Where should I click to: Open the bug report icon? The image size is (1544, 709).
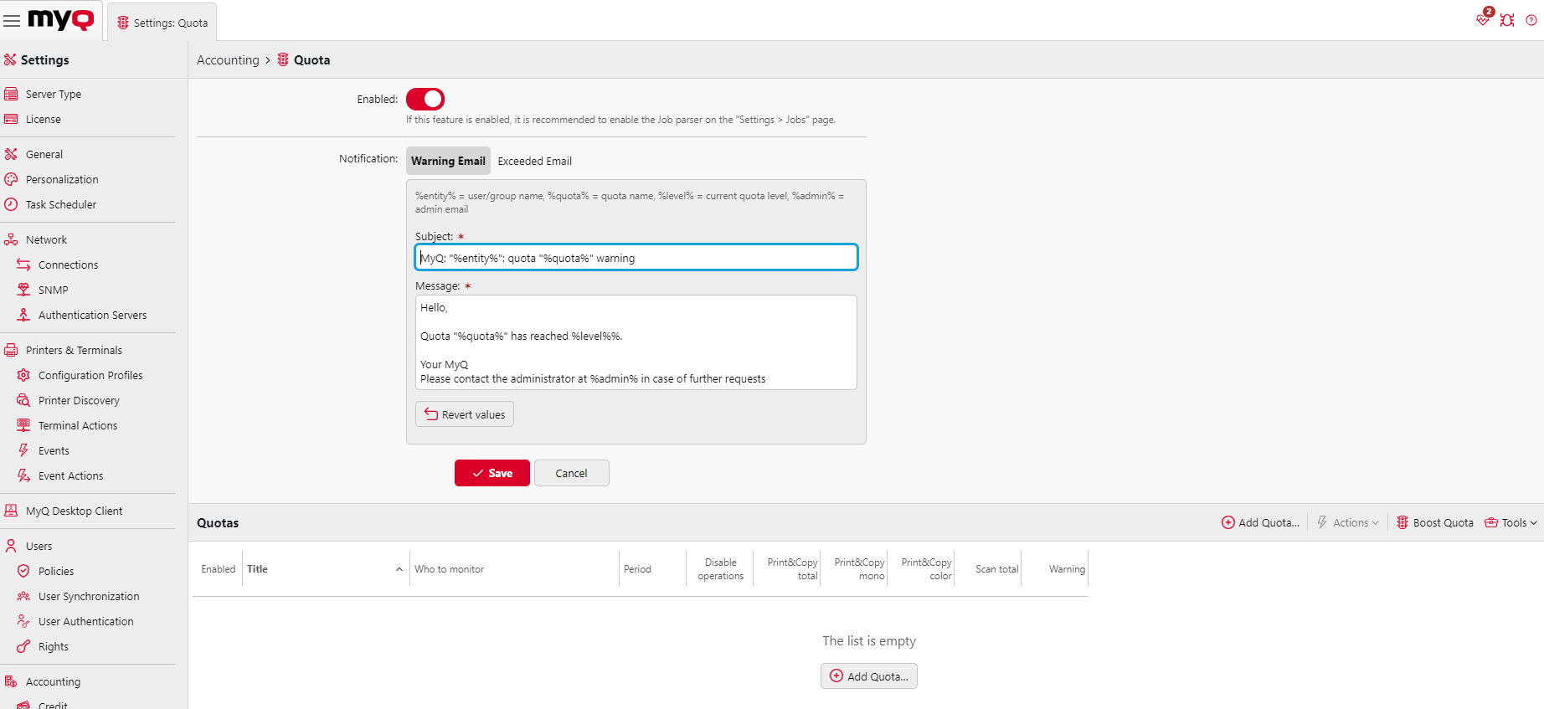coord(1507,20)
